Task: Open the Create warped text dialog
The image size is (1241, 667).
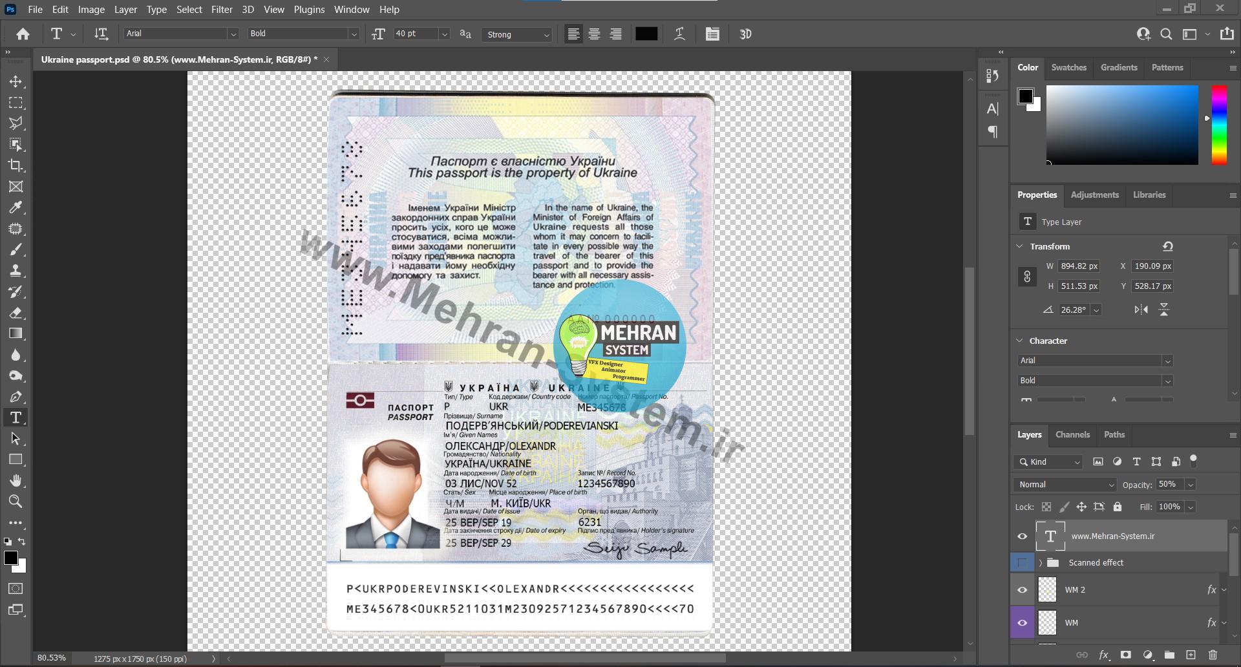Action: pos(679,34)
